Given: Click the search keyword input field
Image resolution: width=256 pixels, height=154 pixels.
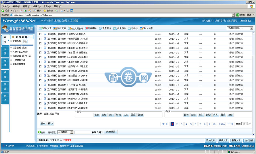Looking at the screenshot, I should pos(83,132).
